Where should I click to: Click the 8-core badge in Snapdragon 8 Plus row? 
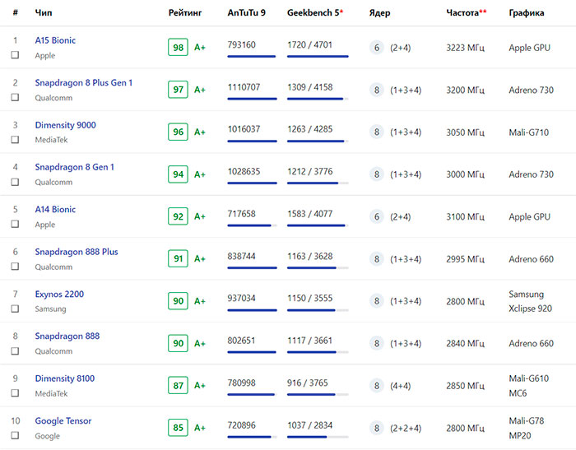tap(377, 90)
